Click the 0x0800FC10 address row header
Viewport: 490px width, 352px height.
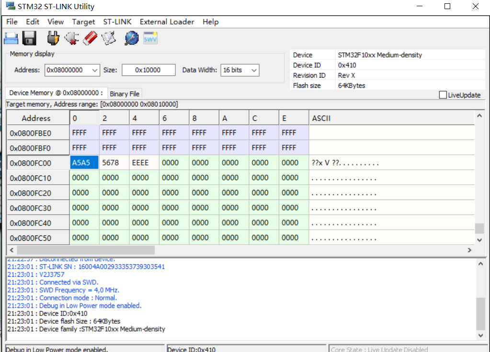point(38,178)
